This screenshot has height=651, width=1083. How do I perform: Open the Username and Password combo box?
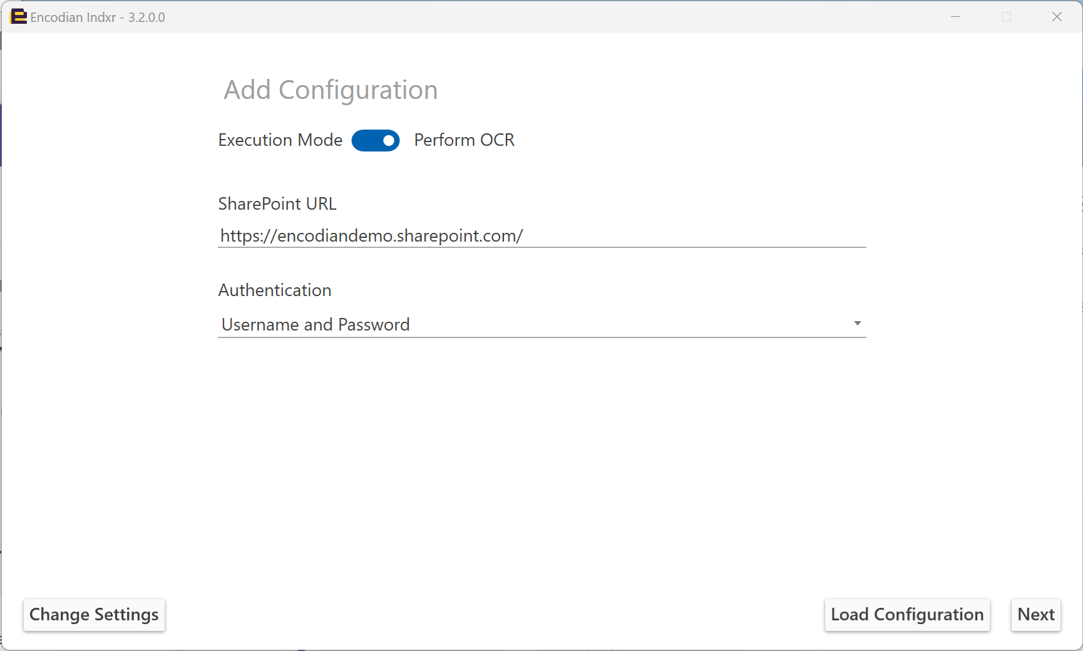coord(541,324)
